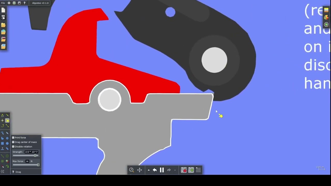Pause the simulation
This screenshot has height=186, width=331.
tap(162, 170)
